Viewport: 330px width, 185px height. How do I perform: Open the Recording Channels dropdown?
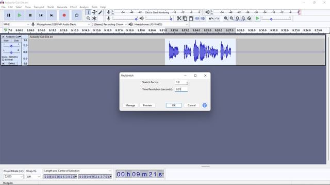pyautogui.click(x=109, y=24)
